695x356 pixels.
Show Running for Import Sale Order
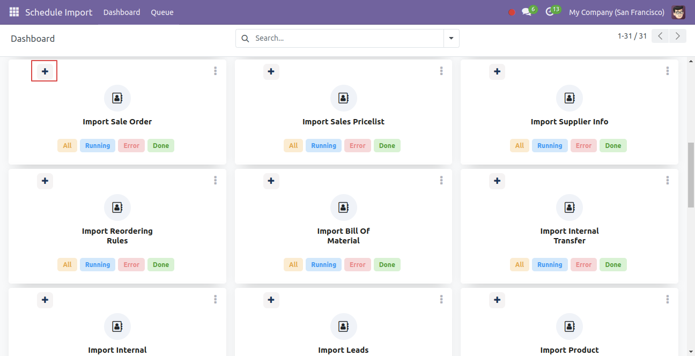98,145
